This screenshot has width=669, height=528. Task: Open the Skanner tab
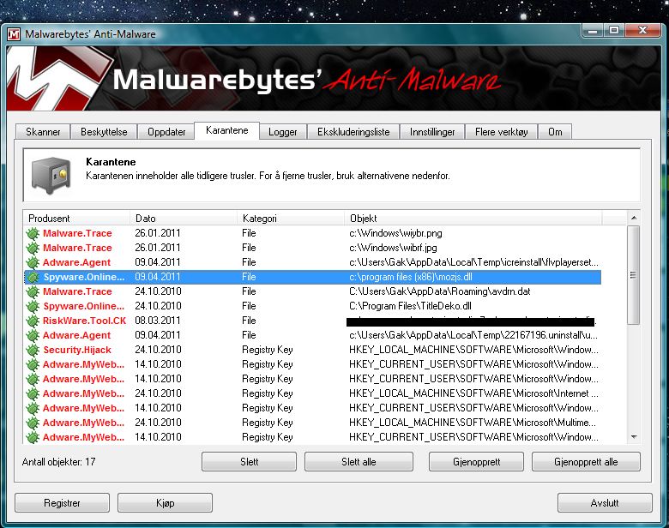click(43, 132)
